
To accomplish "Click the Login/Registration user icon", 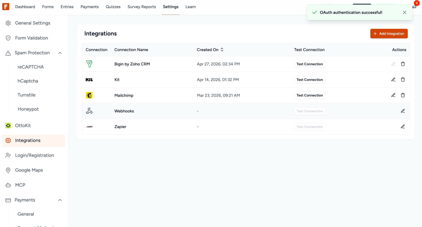I will pyautogui.click(x=8, y=155).
